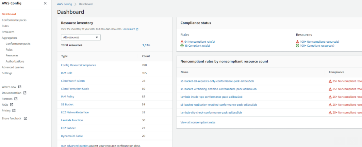Click the Learn more external link icon
Screen dimensions: 362x147
coord(137,29)
